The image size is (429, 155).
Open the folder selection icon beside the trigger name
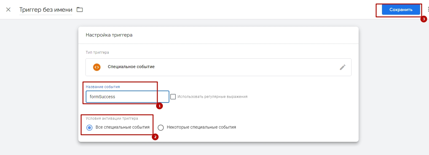[x=80, y=10]
